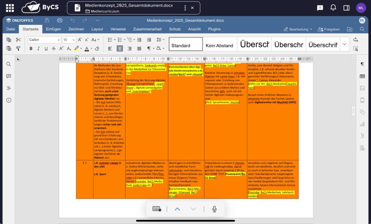The image size is (371, 224).
Task: Search the document with the header magnifier
Action: [362, 29]
